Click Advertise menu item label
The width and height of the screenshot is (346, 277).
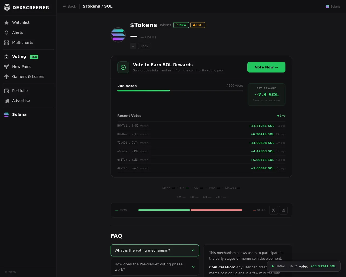21,101
